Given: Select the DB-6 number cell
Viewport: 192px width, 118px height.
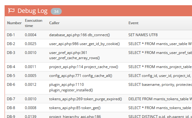Looking at the screenshot, I should (11, 85).
